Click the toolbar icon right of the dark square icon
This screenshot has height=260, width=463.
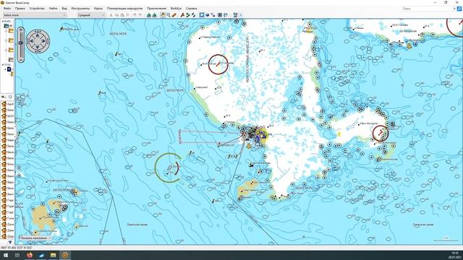coord(225,14)
